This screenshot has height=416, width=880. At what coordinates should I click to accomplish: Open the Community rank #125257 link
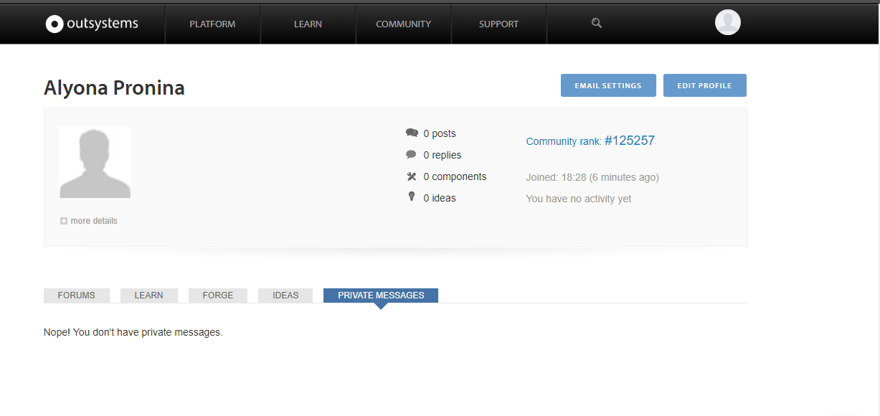[590, 141]
